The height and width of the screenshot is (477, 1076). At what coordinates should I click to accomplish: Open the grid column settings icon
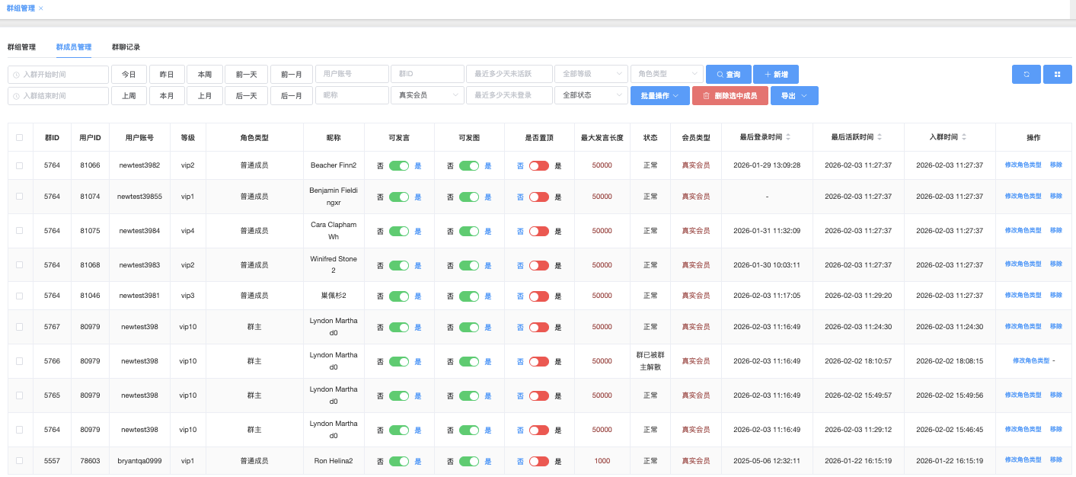[1057, 74]
